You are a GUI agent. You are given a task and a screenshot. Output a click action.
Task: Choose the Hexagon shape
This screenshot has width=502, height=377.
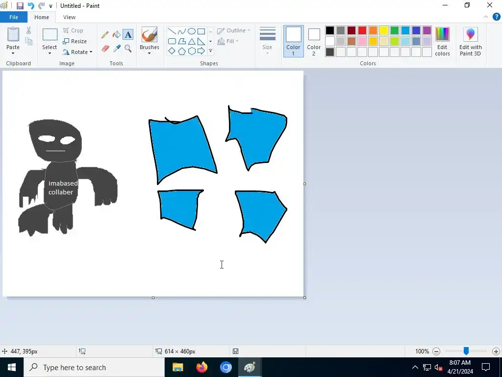point(192,51)
